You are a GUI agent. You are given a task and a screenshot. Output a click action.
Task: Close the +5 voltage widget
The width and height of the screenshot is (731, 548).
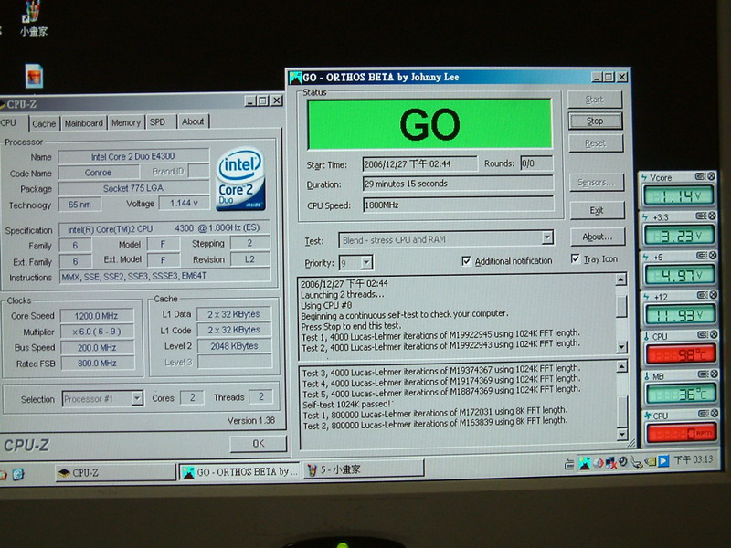(713, 256)
